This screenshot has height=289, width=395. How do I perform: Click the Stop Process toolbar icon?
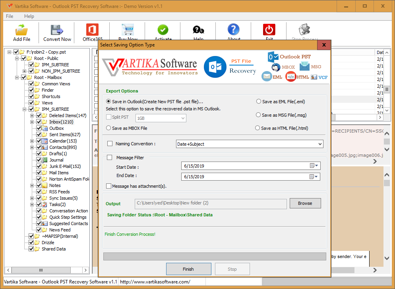click(x=304, y=30)
